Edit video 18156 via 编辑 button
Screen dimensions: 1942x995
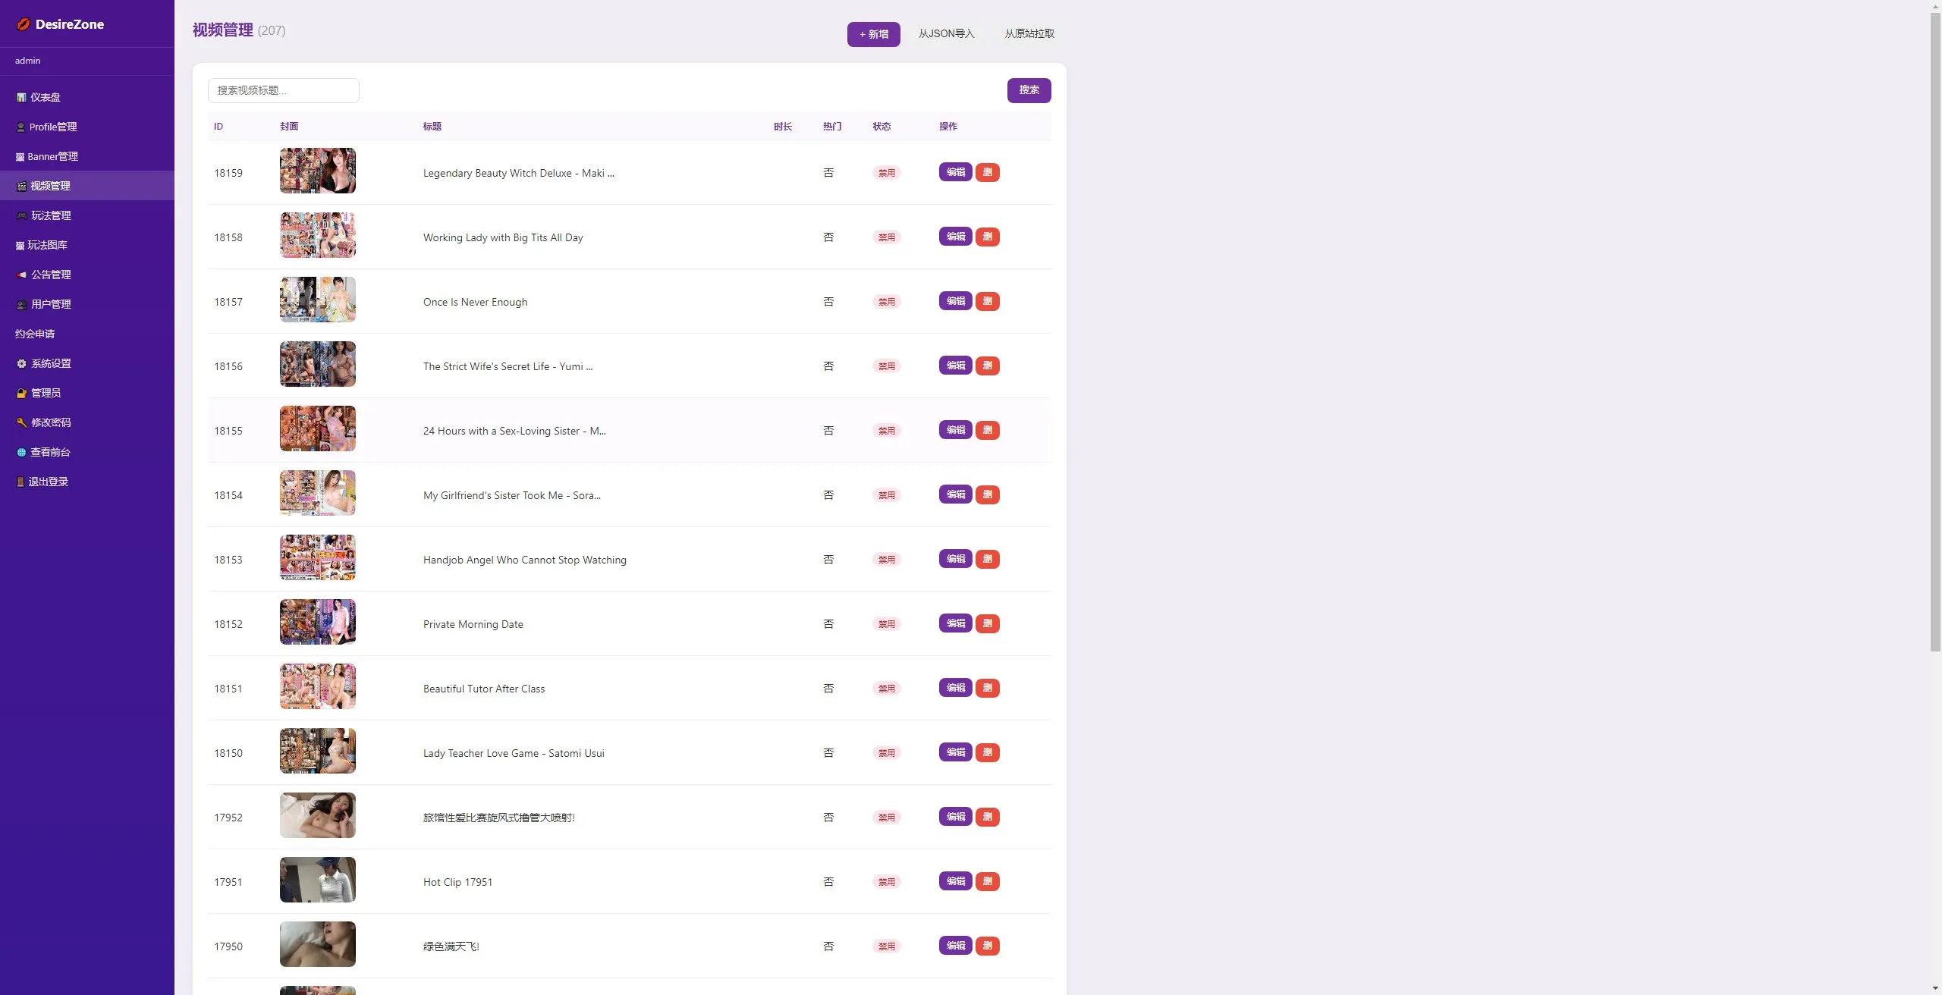955,366
